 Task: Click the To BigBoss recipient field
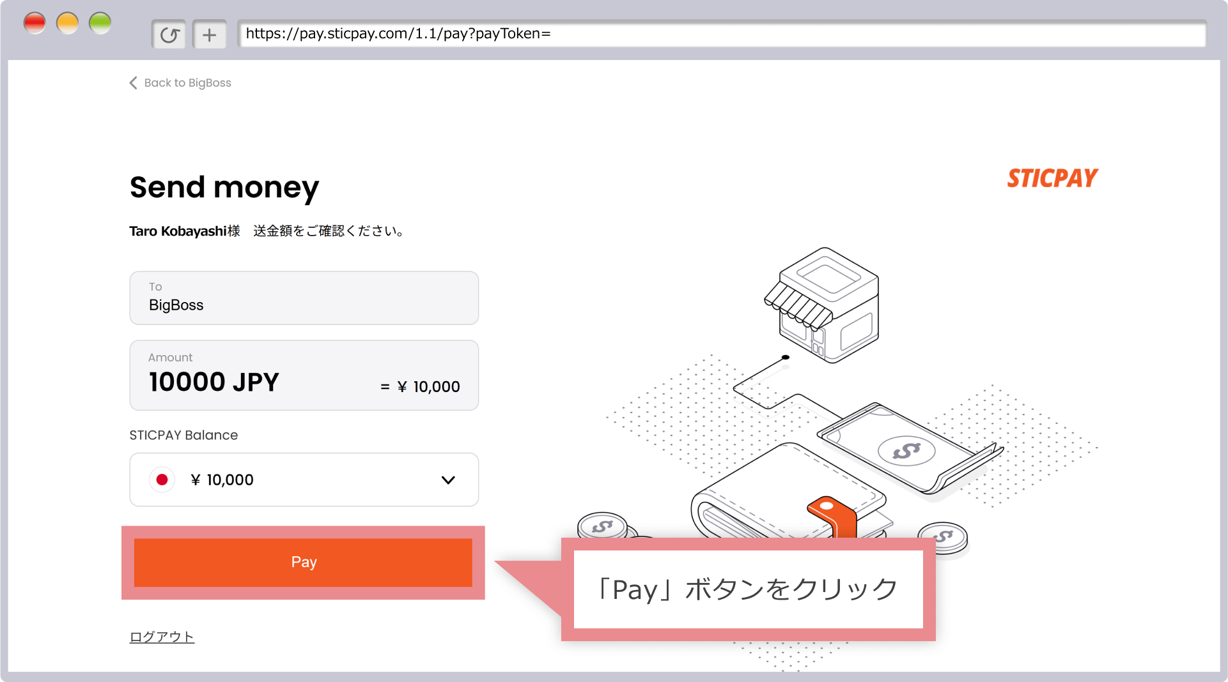(x=304, y=298)
